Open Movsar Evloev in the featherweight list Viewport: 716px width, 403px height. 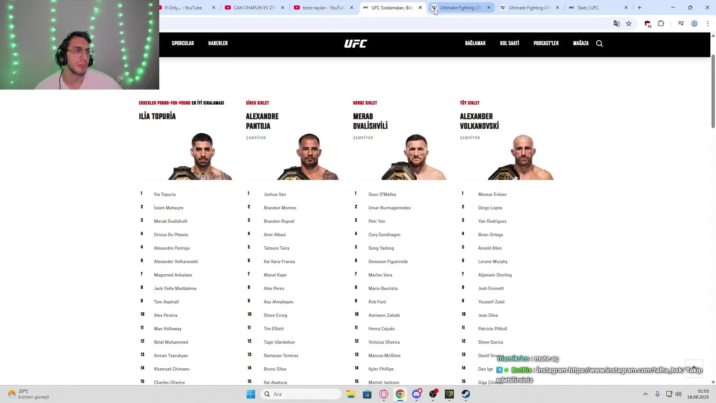492,194
